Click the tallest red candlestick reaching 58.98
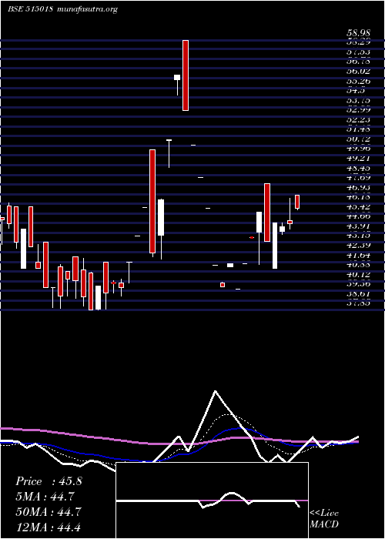Image resolution: width=385 pixels, height=539 pixels. (x=186, y=75)
